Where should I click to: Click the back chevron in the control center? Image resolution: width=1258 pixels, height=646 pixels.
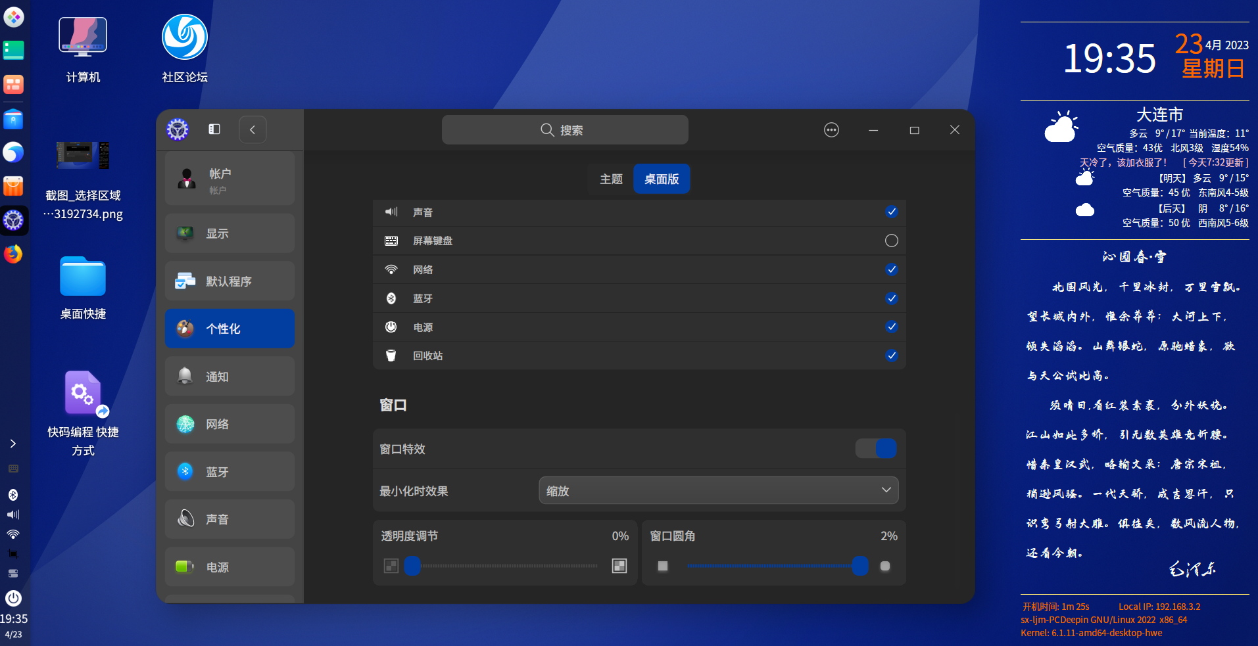tap(253, 129)
